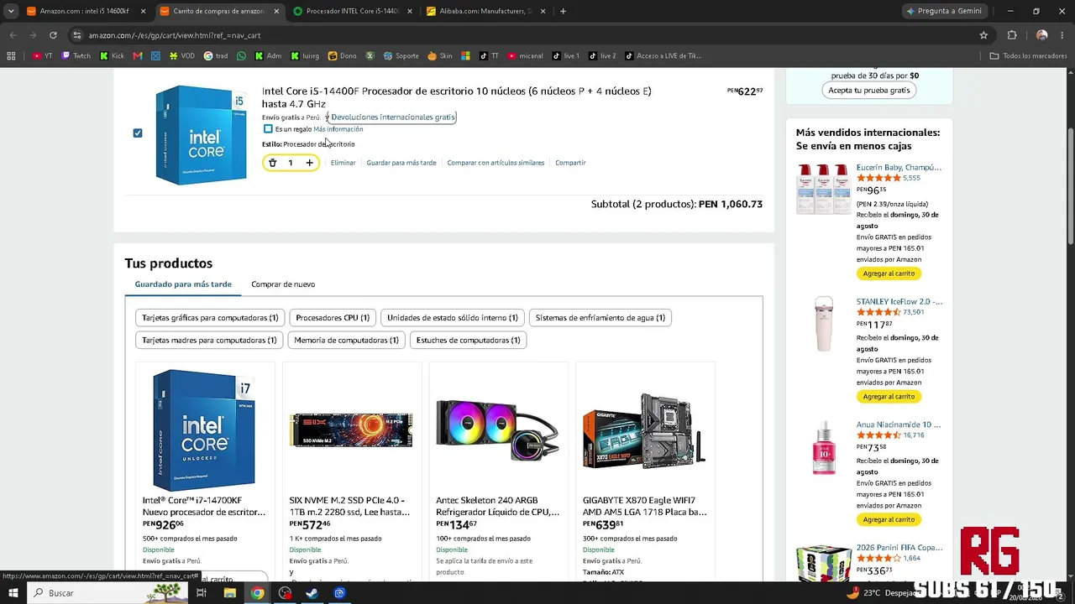The width and height of the screenshot is (1075, 604).
Task: Click the 'Pregunta a Gemini' button
Action: click(x=945, y=11)
